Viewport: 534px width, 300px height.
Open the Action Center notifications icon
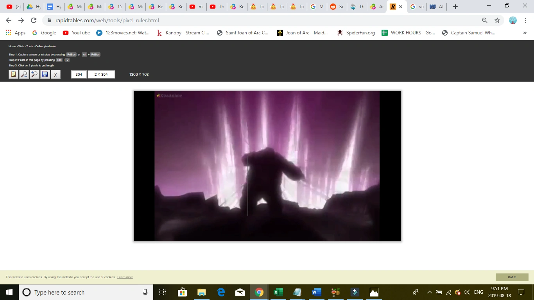click(x=521, y=292)
